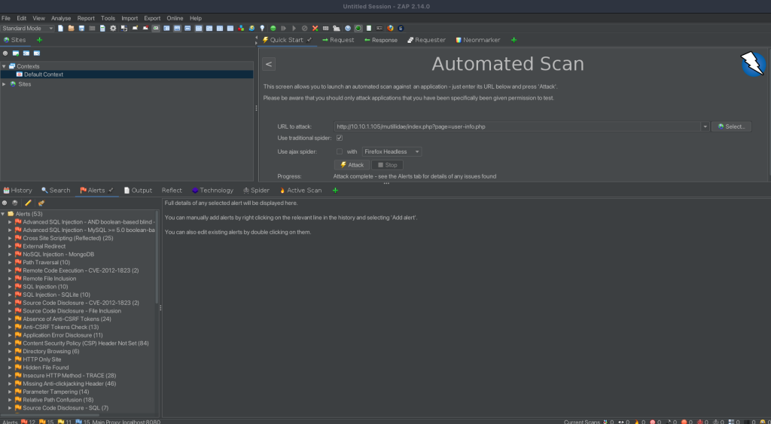
Task: Open the Analyse menu
Action: pos(60,18)
